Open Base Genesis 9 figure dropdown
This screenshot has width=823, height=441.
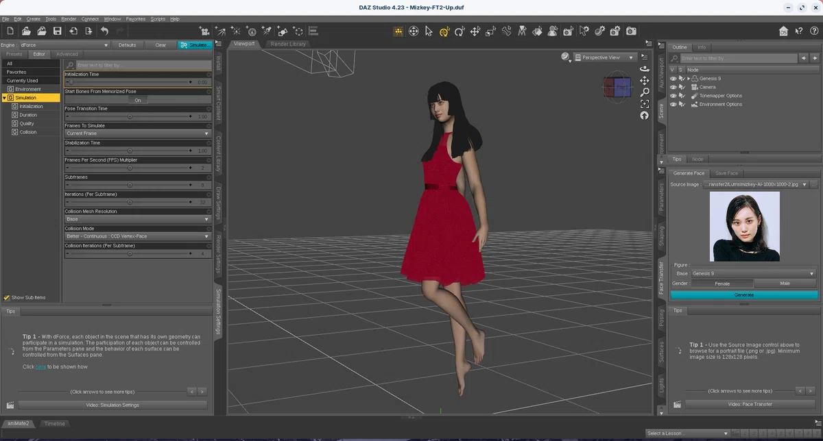click(x=753, y=274)
